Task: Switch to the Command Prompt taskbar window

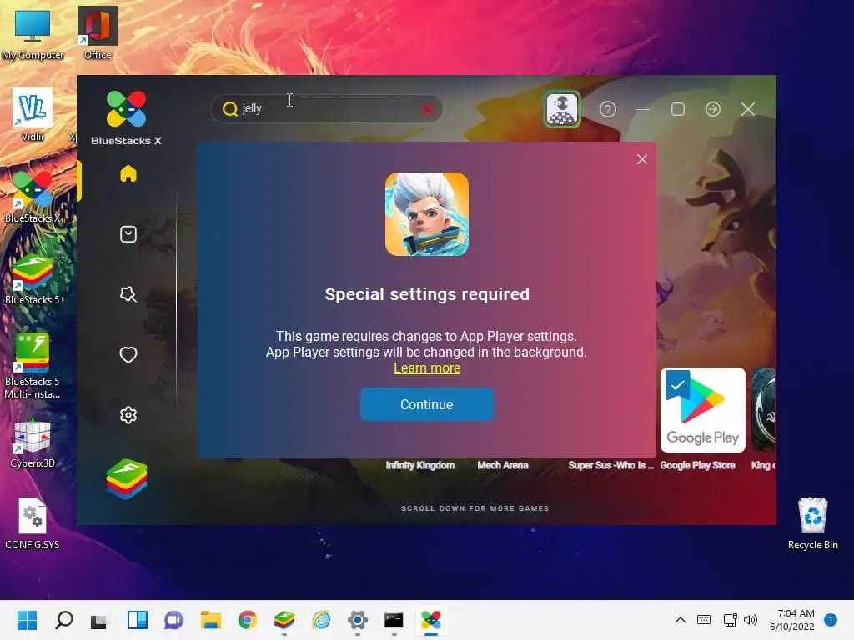Action: pyautogui.click(x=394, y=620)
